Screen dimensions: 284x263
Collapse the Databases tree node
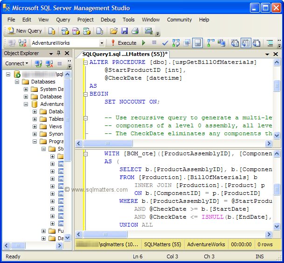point(17,82)
